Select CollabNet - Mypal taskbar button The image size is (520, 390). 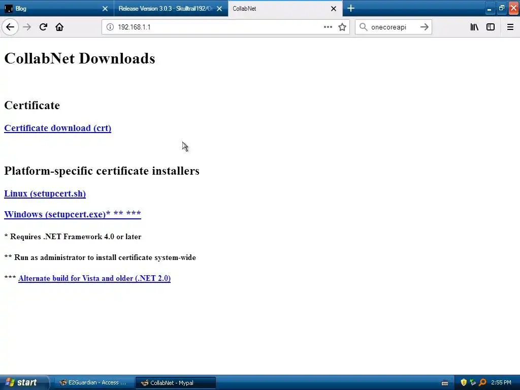click(176, 383)
